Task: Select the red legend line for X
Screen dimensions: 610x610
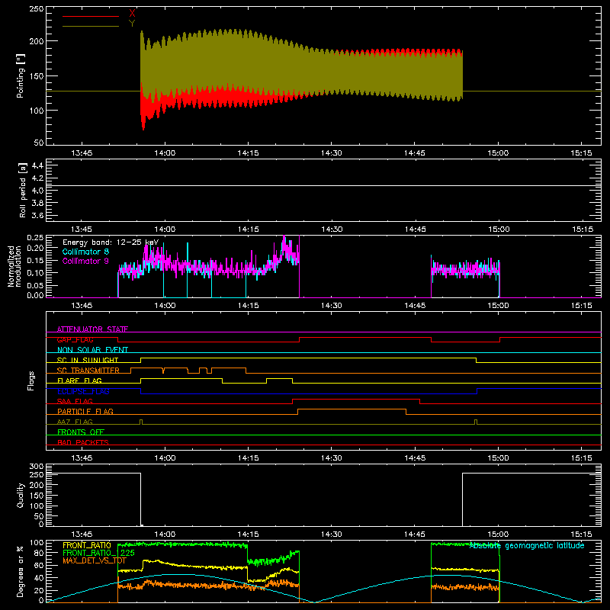Action: (91, 16)
